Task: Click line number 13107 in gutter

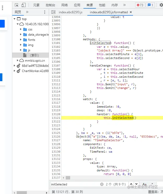Action: click(x=56, y=66)
